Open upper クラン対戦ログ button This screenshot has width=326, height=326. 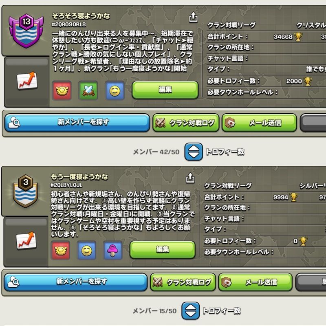(x=186, y=123)
